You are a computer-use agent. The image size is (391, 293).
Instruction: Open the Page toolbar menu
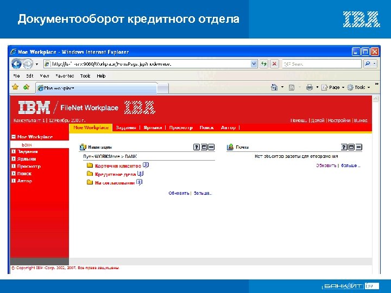click(333, 87)
